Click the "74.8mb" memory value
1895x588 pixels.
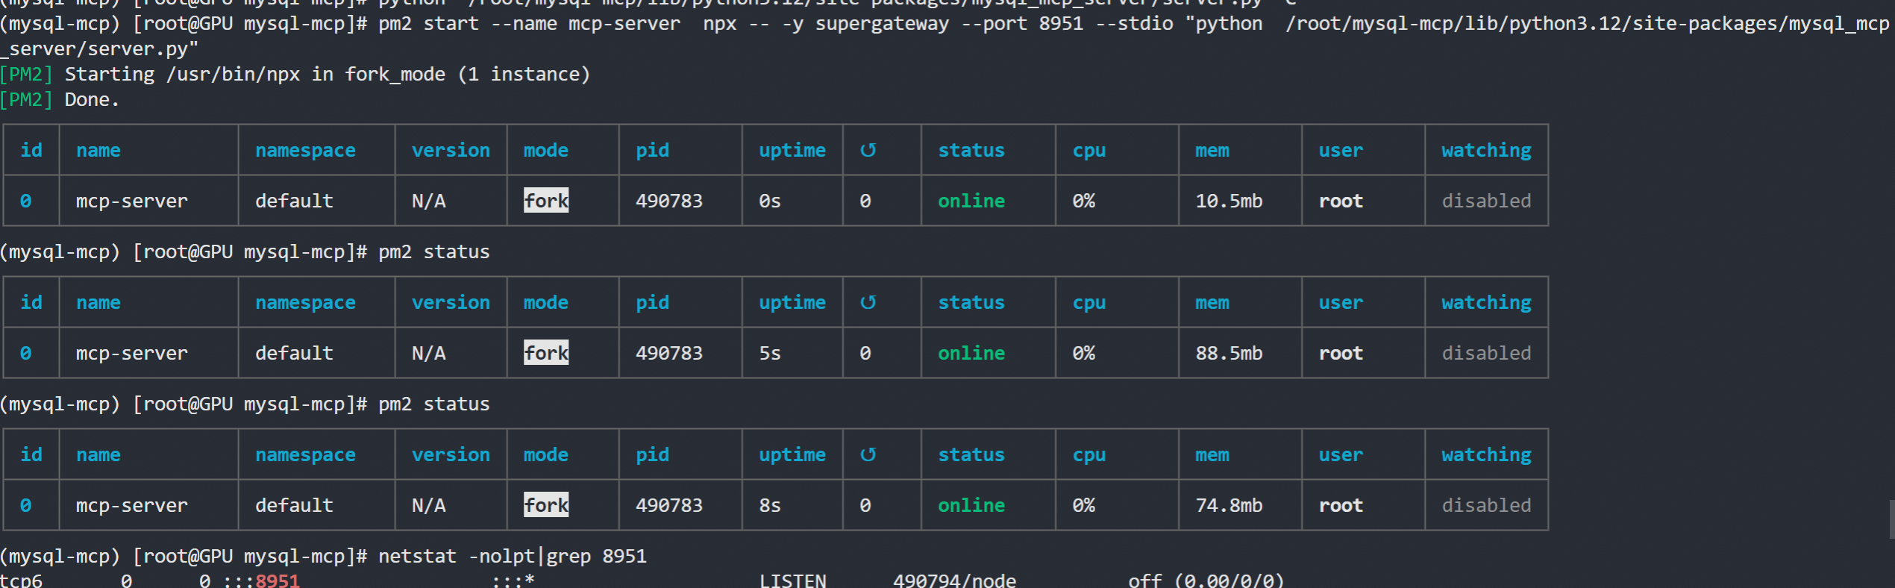click(x=1229, y=505)
